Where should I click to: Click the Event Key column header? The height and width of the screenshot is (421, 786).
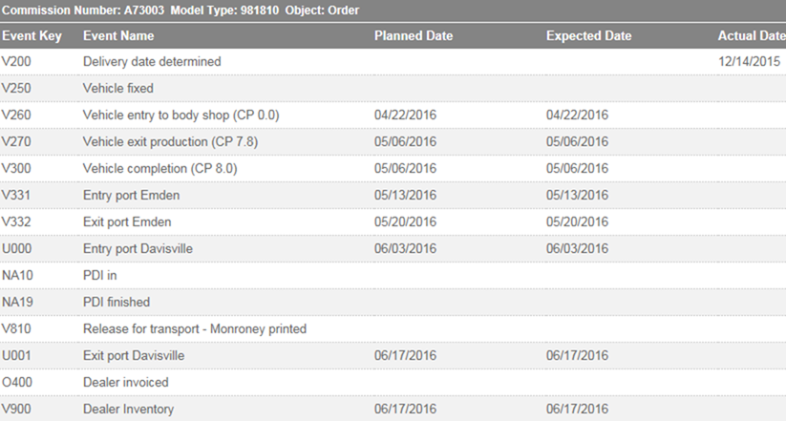30,36
